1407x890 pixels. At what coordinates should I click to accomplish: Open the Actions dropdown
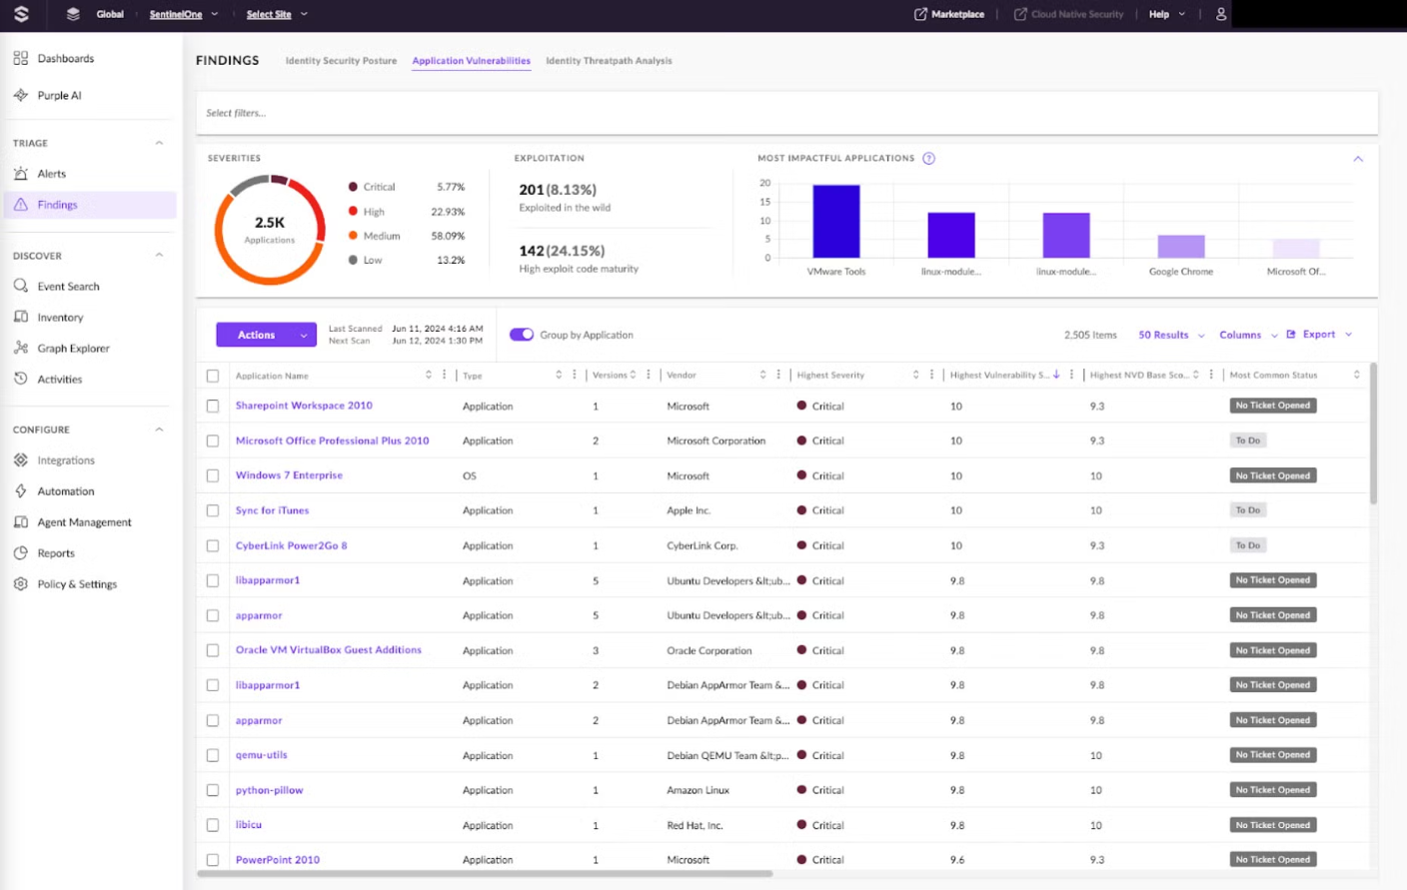pos(266,335)
